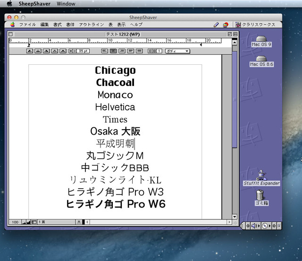Open the 書体 menu
This screenshot has width=302, height=261.
coord(70,25)
